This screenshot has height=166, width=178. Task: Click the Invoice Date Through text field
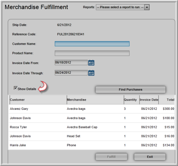[x=71, y=73]
